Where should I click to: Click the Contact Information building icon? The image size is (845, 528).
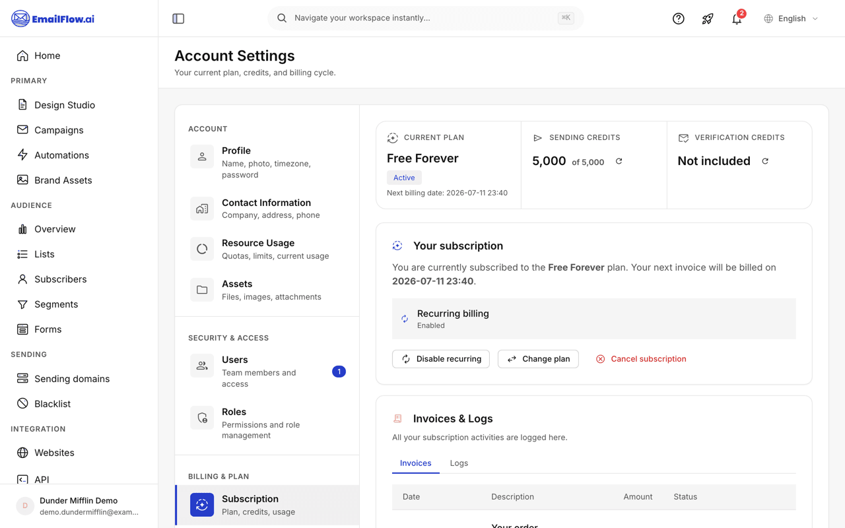point(202,209)
